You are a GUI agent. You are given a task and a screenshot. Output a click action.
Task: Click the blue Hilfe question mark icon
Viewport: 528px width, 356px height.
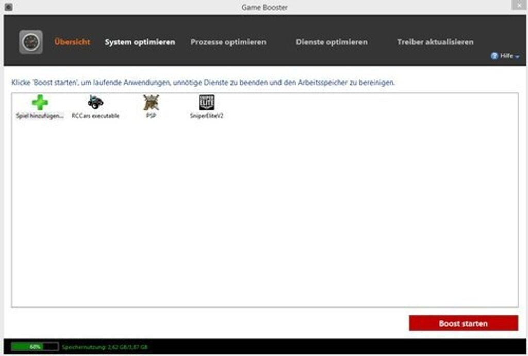coord(494,56)
